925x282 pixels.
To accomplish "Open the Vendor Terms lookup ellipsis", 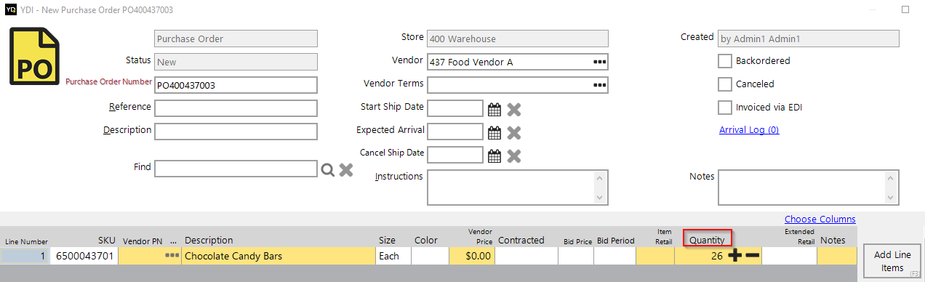I will [x=599, y=85].
